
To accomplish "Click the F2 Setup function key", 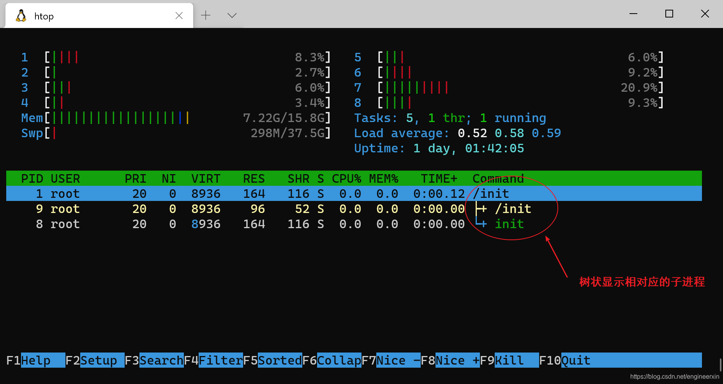I will (x=95, y=360).
